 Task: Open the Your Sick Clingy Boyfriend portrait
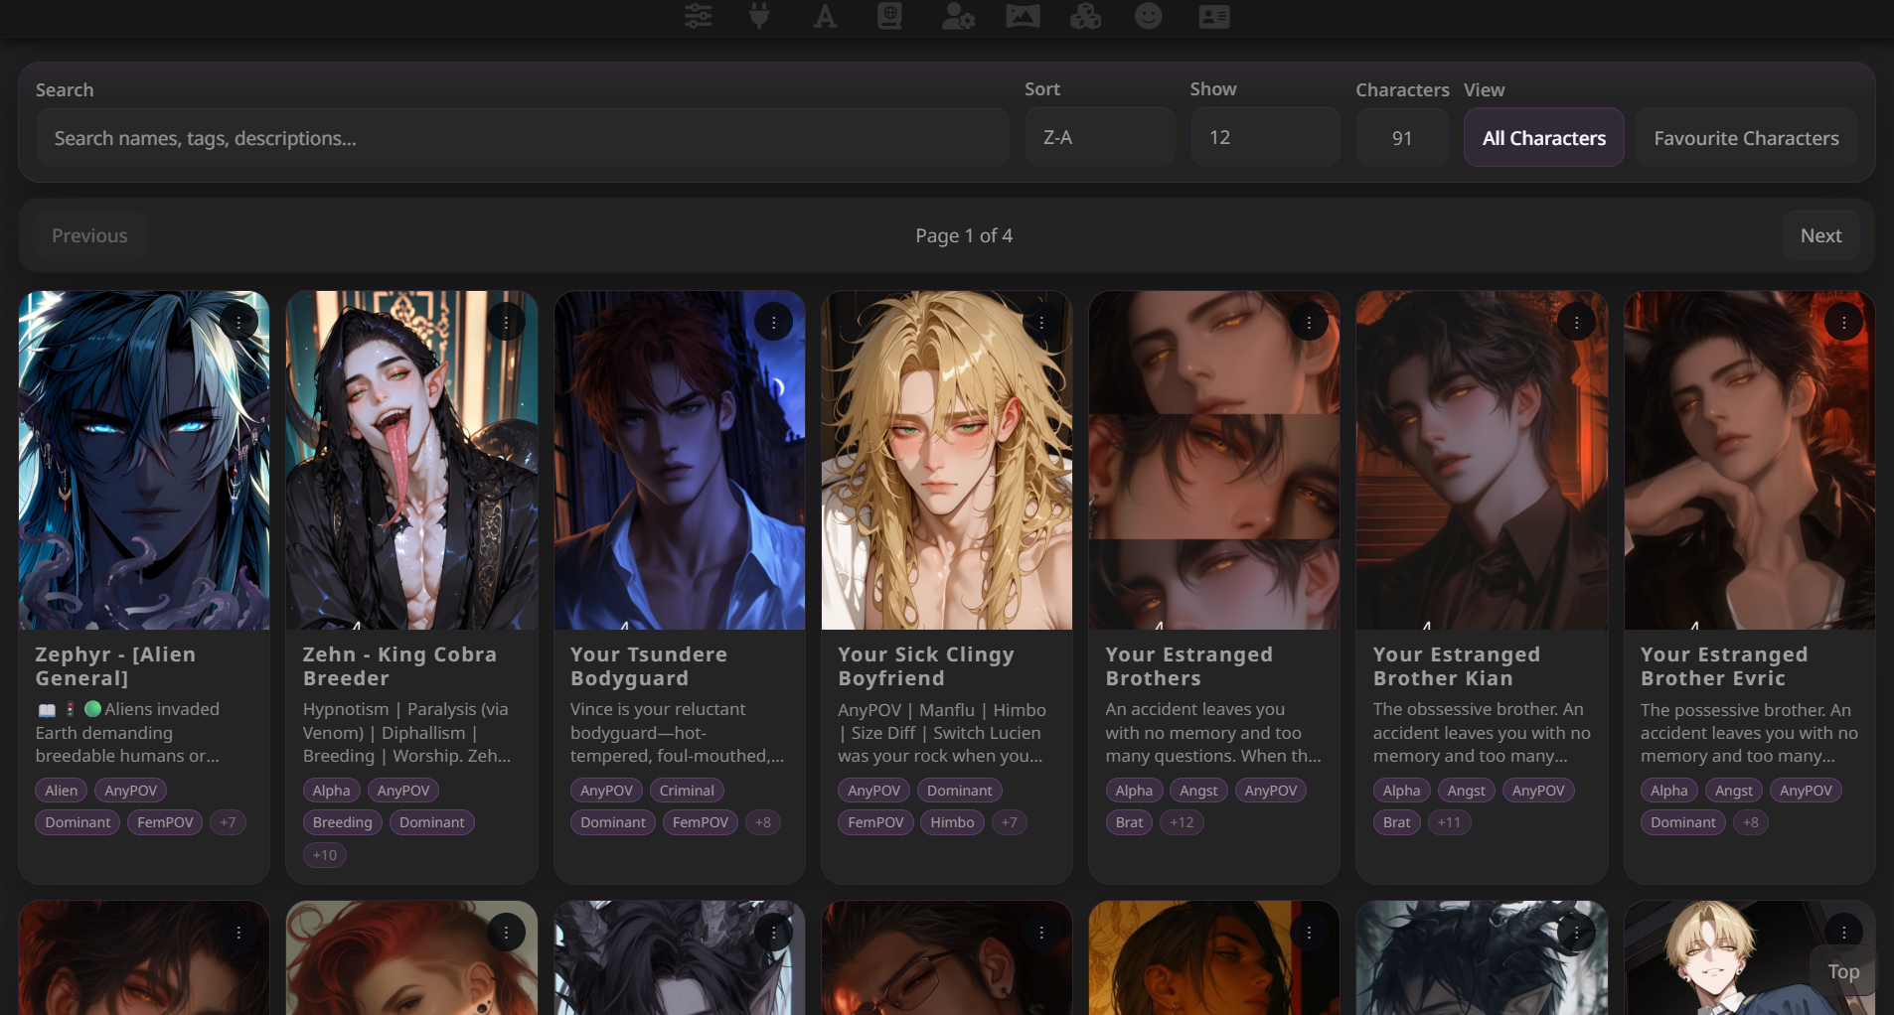pyautogui.click(x=947, y=460)
